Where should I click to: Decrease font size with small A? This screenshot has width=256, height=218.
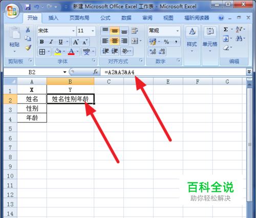click(x=85, y=42)
